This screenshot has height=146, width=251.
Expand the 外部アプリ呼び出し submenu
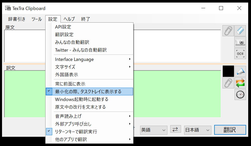pos(89,124)
